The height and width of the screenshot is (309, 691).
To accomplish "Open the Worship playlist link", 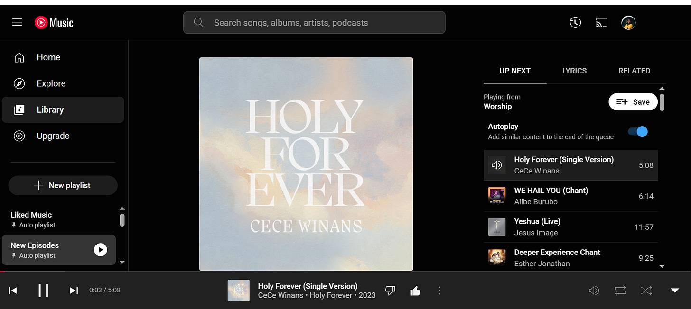I will (497, 107).
